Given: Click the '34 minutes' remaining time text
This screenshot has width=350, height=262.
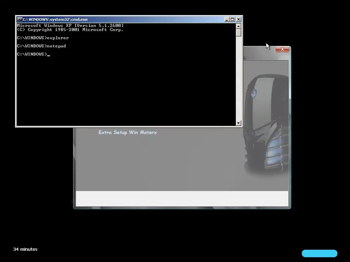Looking at the screenshot, I should click(x=25, y=249).
